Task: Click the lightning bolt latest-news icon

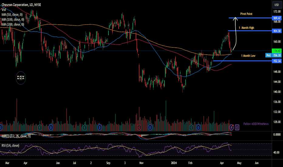Action: [231, 128]
